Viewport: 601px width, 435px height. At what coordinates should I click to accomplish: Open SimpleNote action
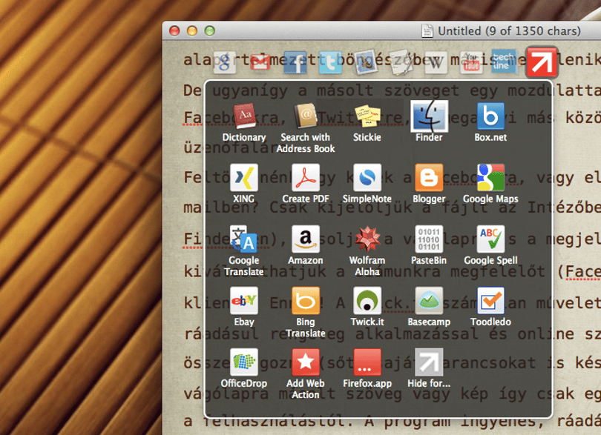(x=367, y=177)
